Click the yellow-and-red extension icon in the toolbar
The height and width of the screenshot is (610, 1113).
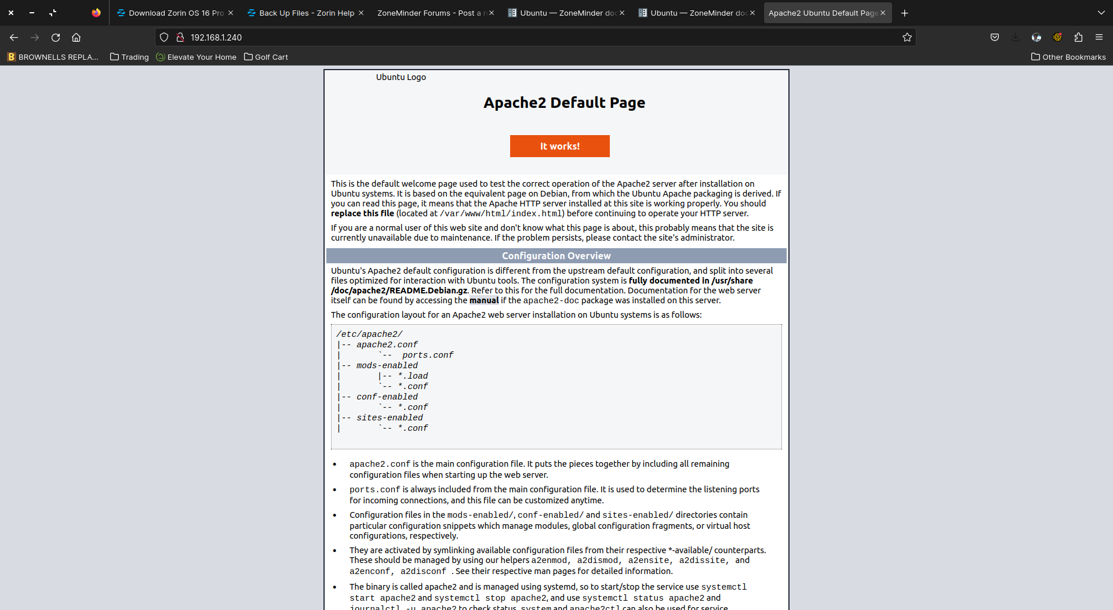1057,38
